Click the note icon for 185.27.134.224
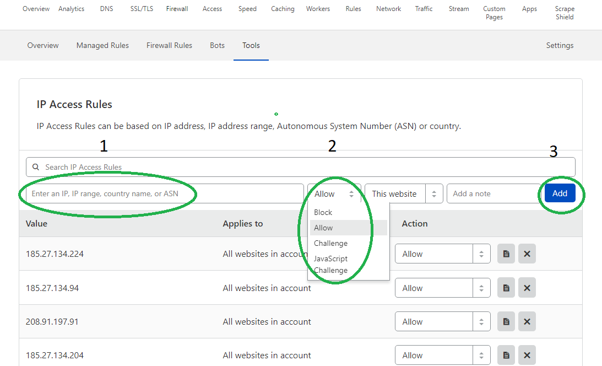The width and height of the screenshot is (602, 366). 506,254
